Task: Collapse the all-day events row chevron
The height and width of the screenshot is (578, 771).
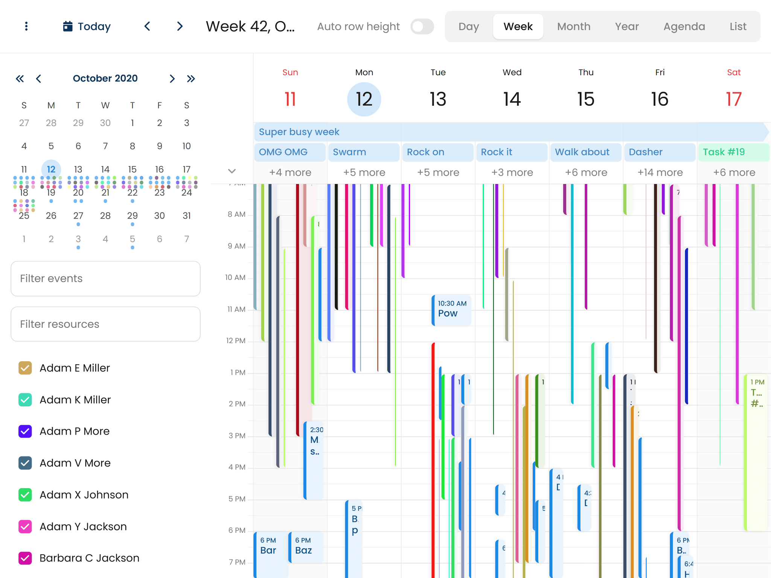Action: coord(232,171)
